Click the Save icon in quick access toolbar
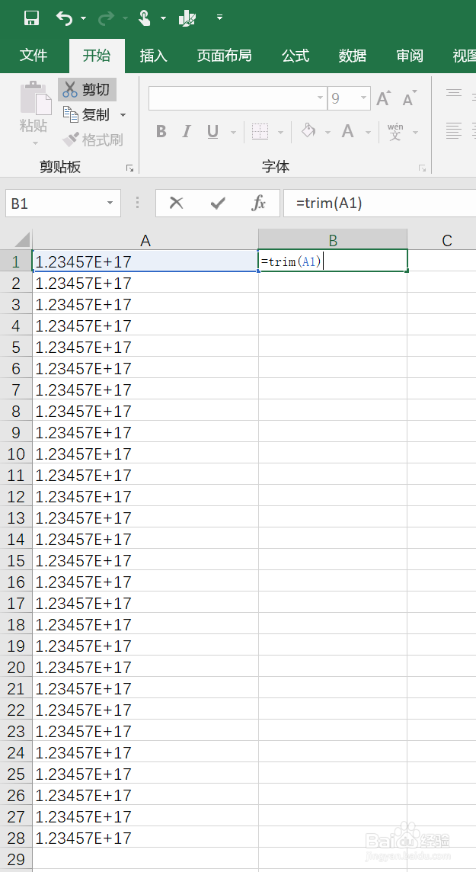 point(32,18)
